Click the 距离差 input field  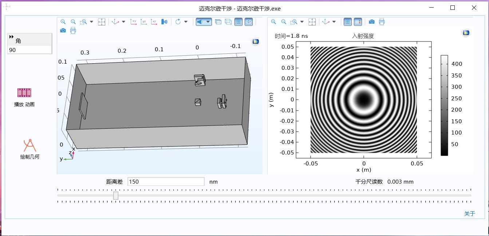(x=166, y=181)
